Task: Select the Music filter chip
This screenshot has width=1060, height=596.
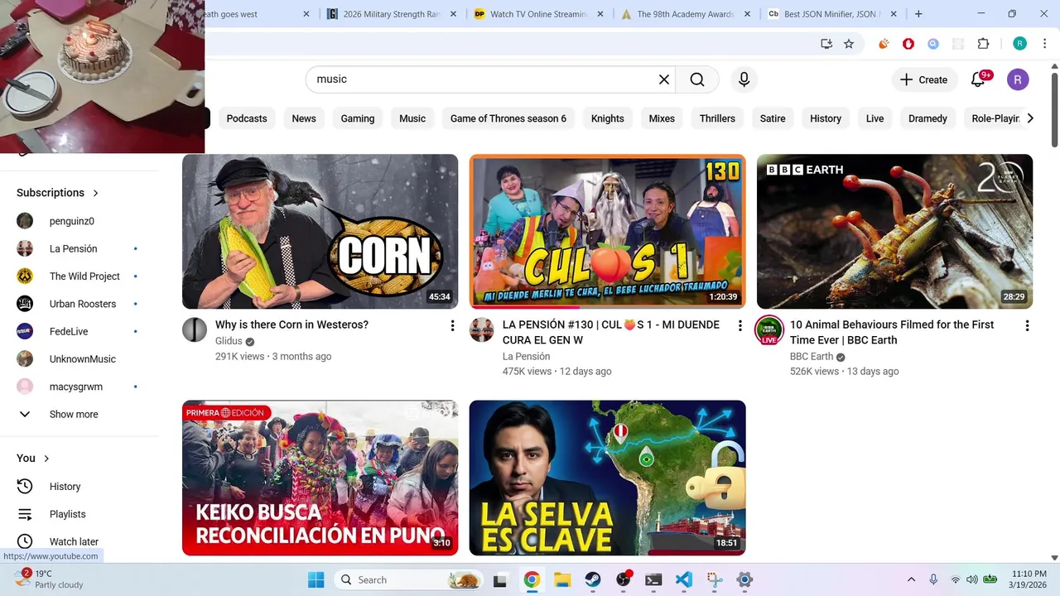Action: pos(412,118)
